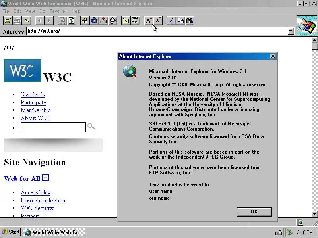Click the status bar document security icon
The image size is (318, 238).
coord(301,223)
